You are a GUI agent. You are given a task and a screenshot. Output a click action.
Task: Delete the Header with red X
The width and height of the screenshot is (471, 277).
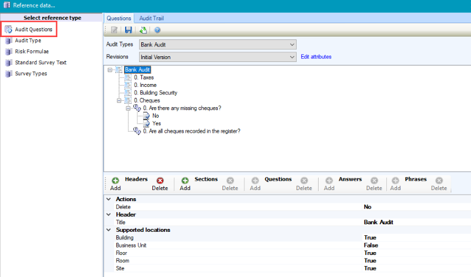(x=160, y=181)
